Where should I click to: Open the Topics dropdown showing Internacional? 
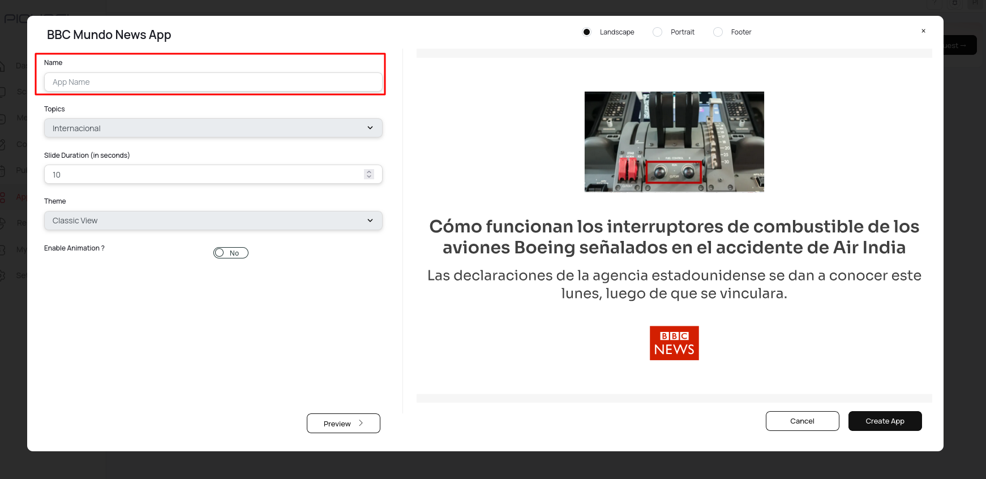pos(213,128)
